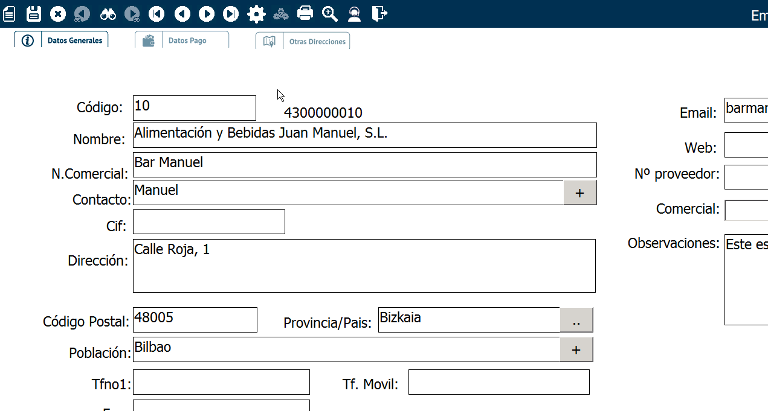Open Provincia/Pais lookup with the '..' button

pyautogui.click(x=576, y=320)
